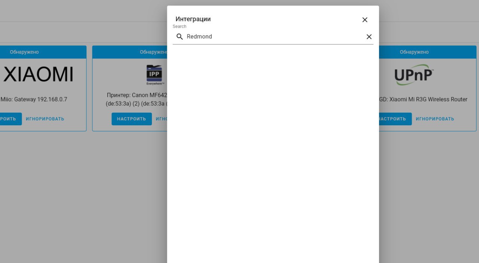Click Обнаружено header on the UPnP card

(x=414, y=52)
